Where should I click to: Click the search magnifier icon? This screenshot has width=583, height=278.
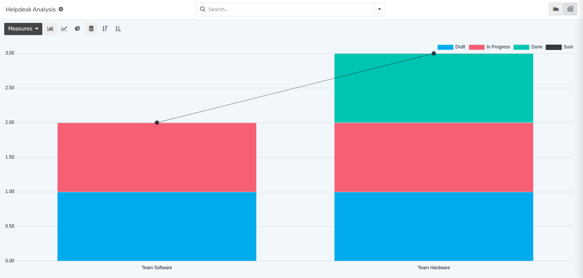(202, 9)
